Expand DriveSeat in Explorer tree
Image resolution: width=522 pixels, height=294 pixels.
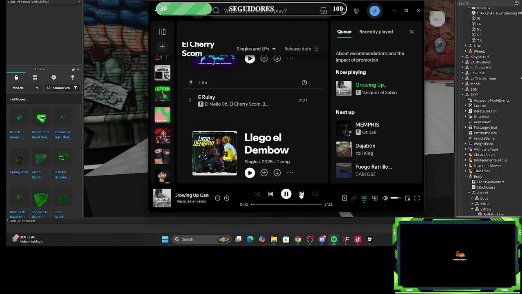click(466, 116)
